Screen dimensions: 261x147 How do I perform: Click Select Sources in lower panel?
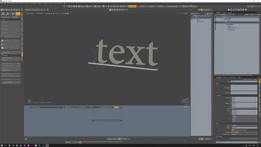pos(108,107)
